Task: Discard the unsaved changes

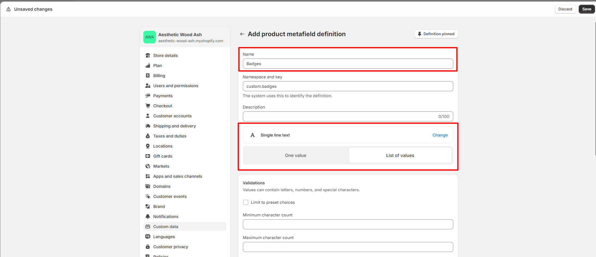Action: coord(565,9)
